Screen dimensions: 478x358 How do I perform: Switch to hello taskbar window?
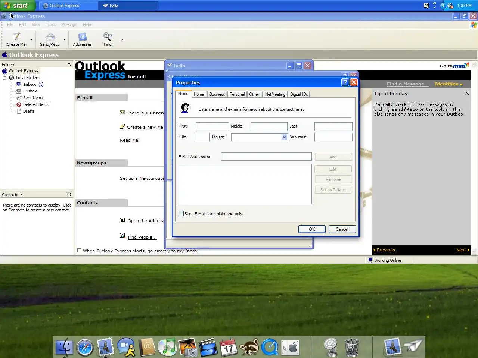point(128,6)
